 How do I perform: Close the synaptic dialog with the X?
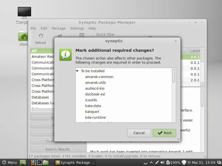coord(176,41)
